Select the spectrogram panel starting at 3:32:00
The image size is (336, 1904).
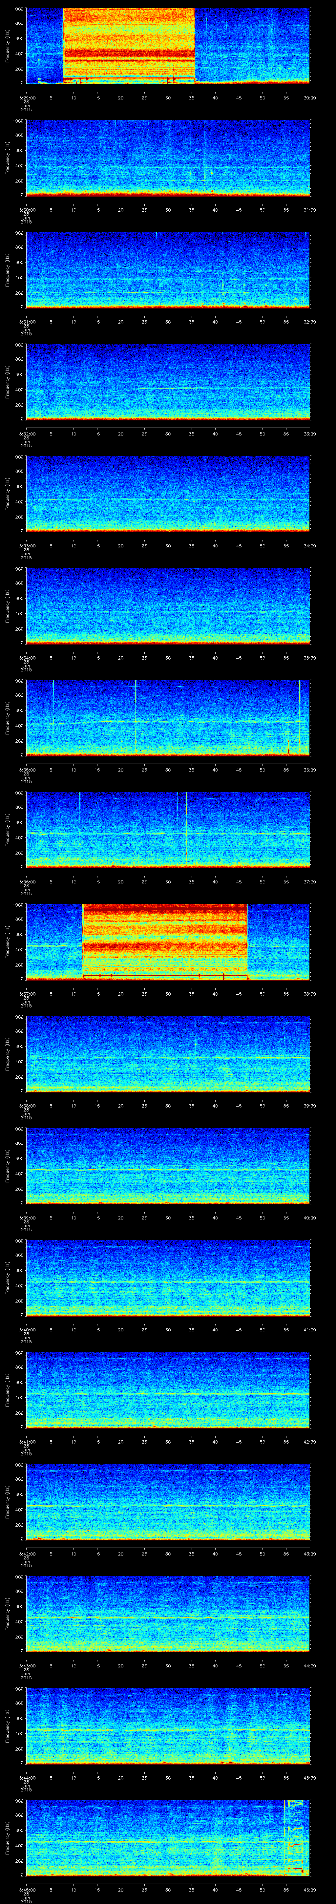[x=168, y=382]
